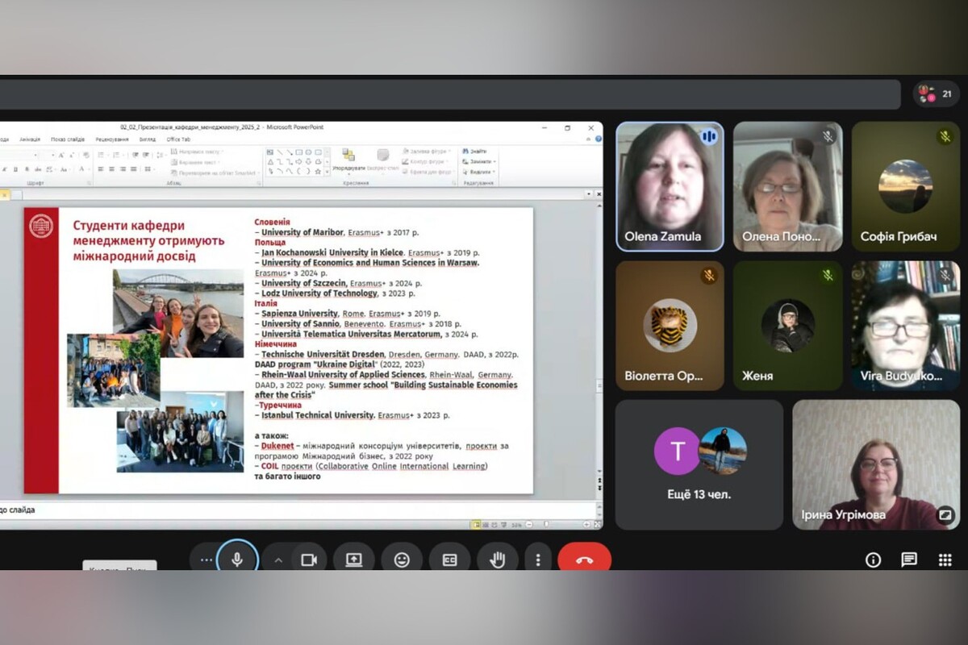Click the slide title 'Студенти кафедри менеджменту'
This screenshot has width=968, height=645.
coord(148,240)
